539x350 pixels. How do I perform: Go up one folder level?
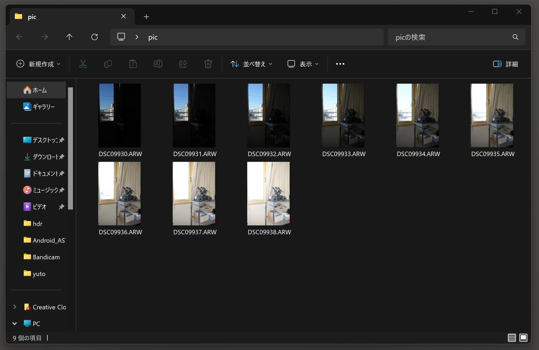click(69, 37)
